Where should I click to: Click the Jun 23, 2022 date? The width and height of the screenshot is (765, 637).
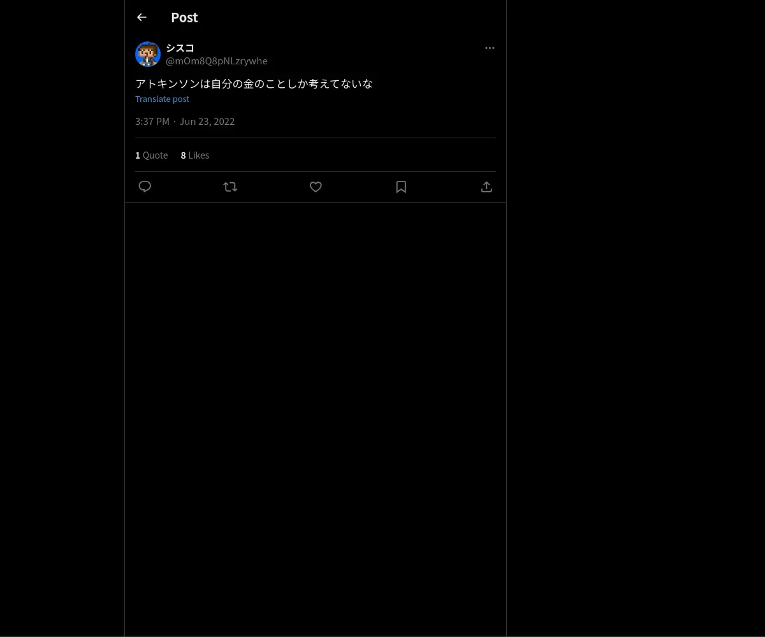coord(207,121)
